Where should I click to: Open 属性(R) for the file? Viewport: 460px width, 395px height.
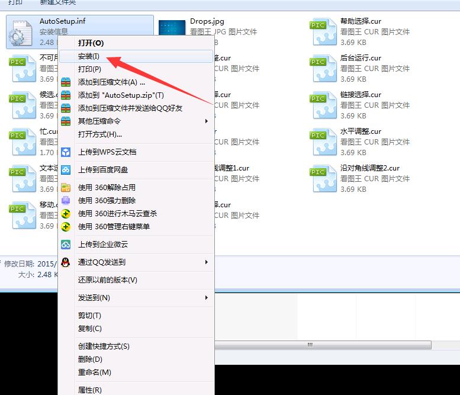point(89,390)
